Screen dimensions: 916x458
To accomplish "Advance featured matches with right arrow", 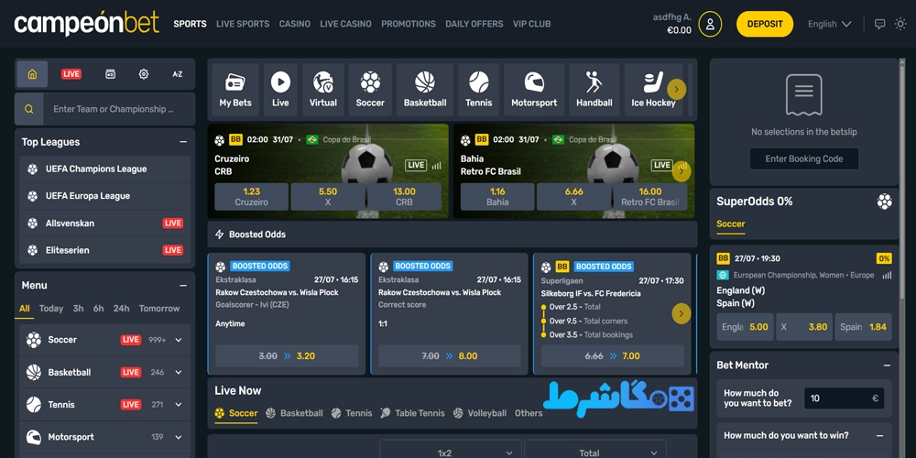I will coord(682,171).
